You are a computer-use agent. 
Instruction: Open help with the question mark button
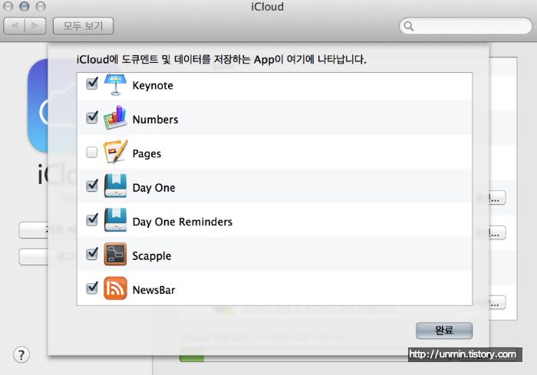[x=21, y=355]
